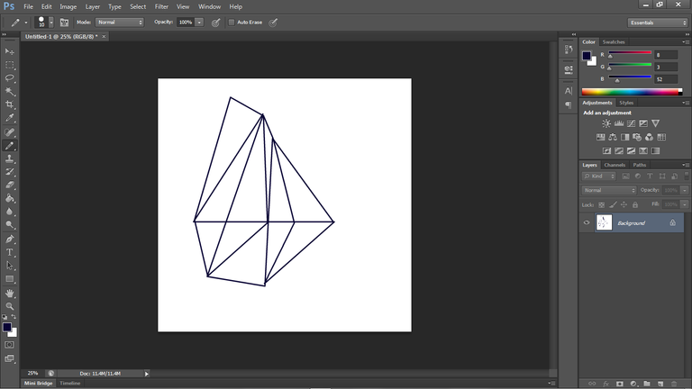The height and width of the screenshot is (389, 692).
Task: Pick a color from the spectrum ramp
Action: (x=632, y=92)
